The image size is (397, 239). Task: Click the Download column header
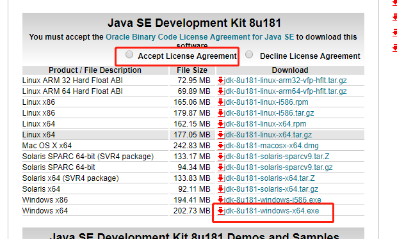coord(290,70)
